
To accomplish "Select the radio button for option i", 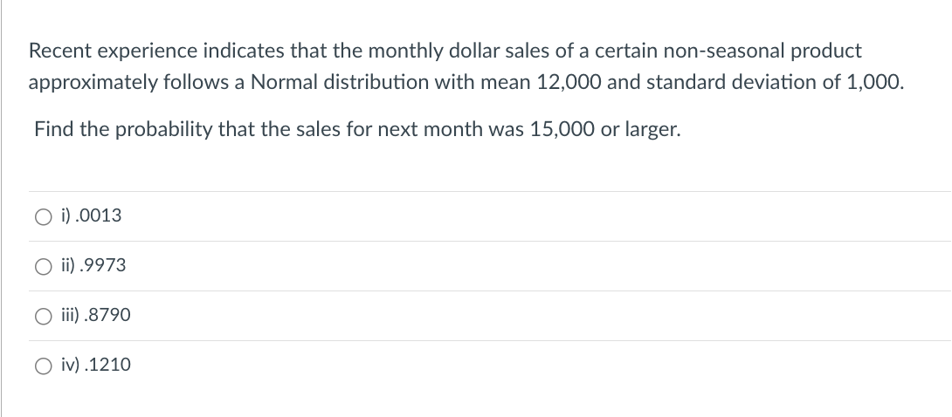I will [43, 216].
